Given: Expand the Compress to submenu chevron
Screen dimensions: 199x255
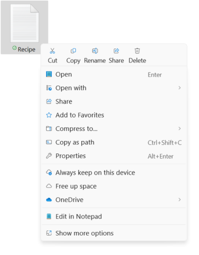Looking at the screenshot, I should 179,128.
